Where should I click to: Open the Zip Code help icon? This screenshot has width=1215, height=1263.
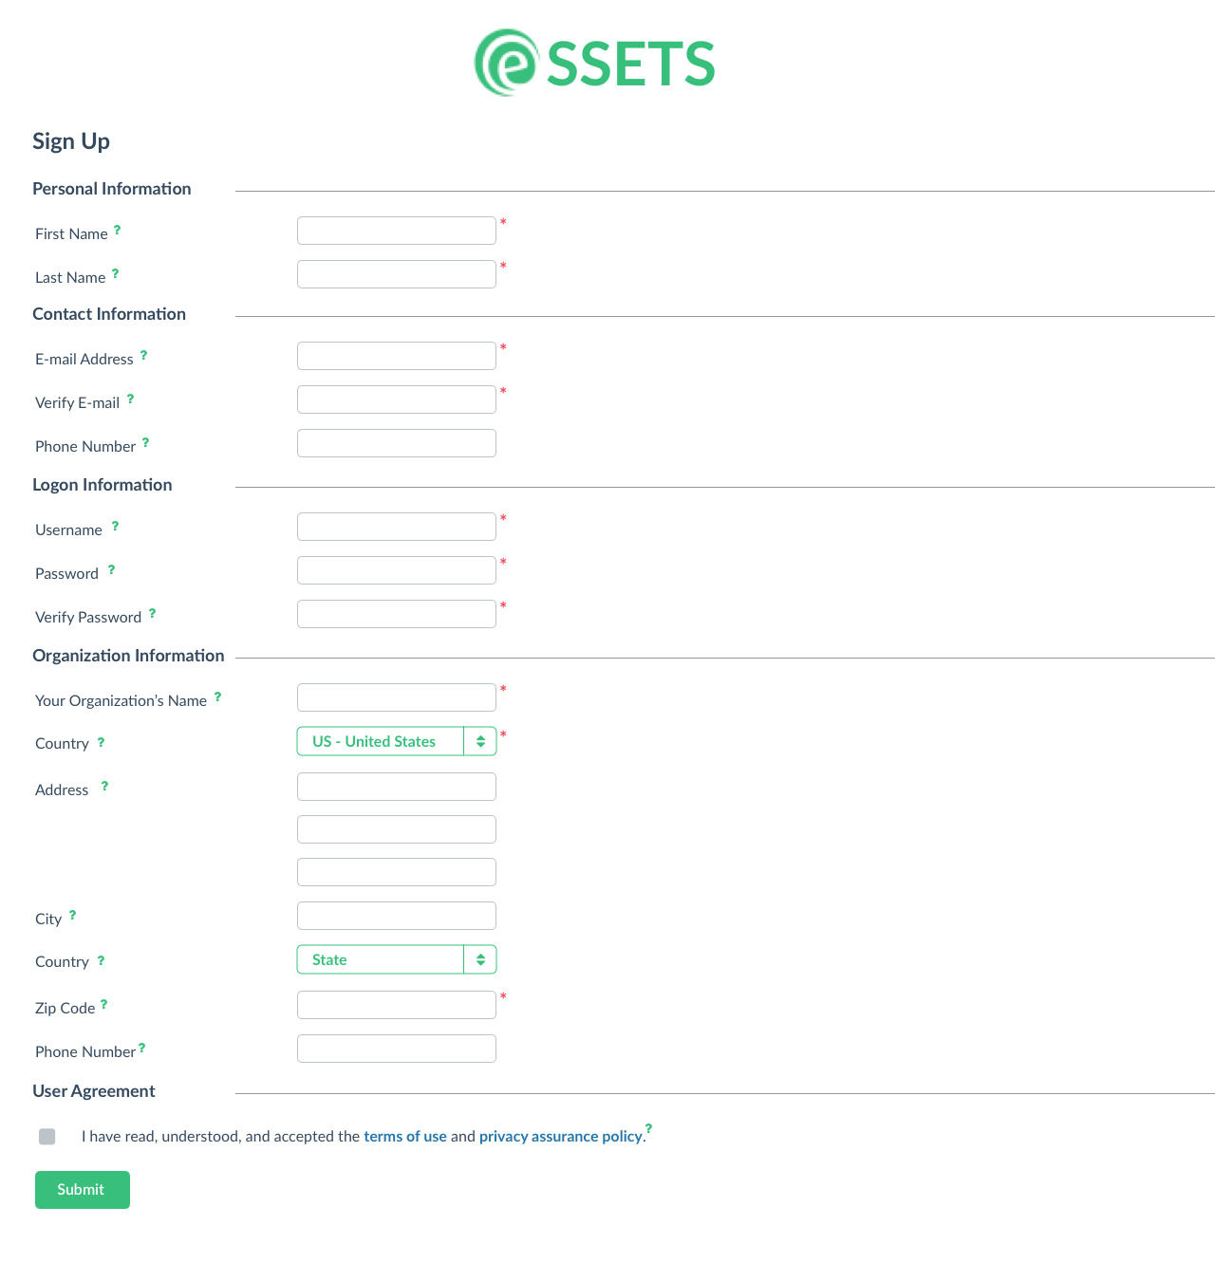click(104, 1004)
